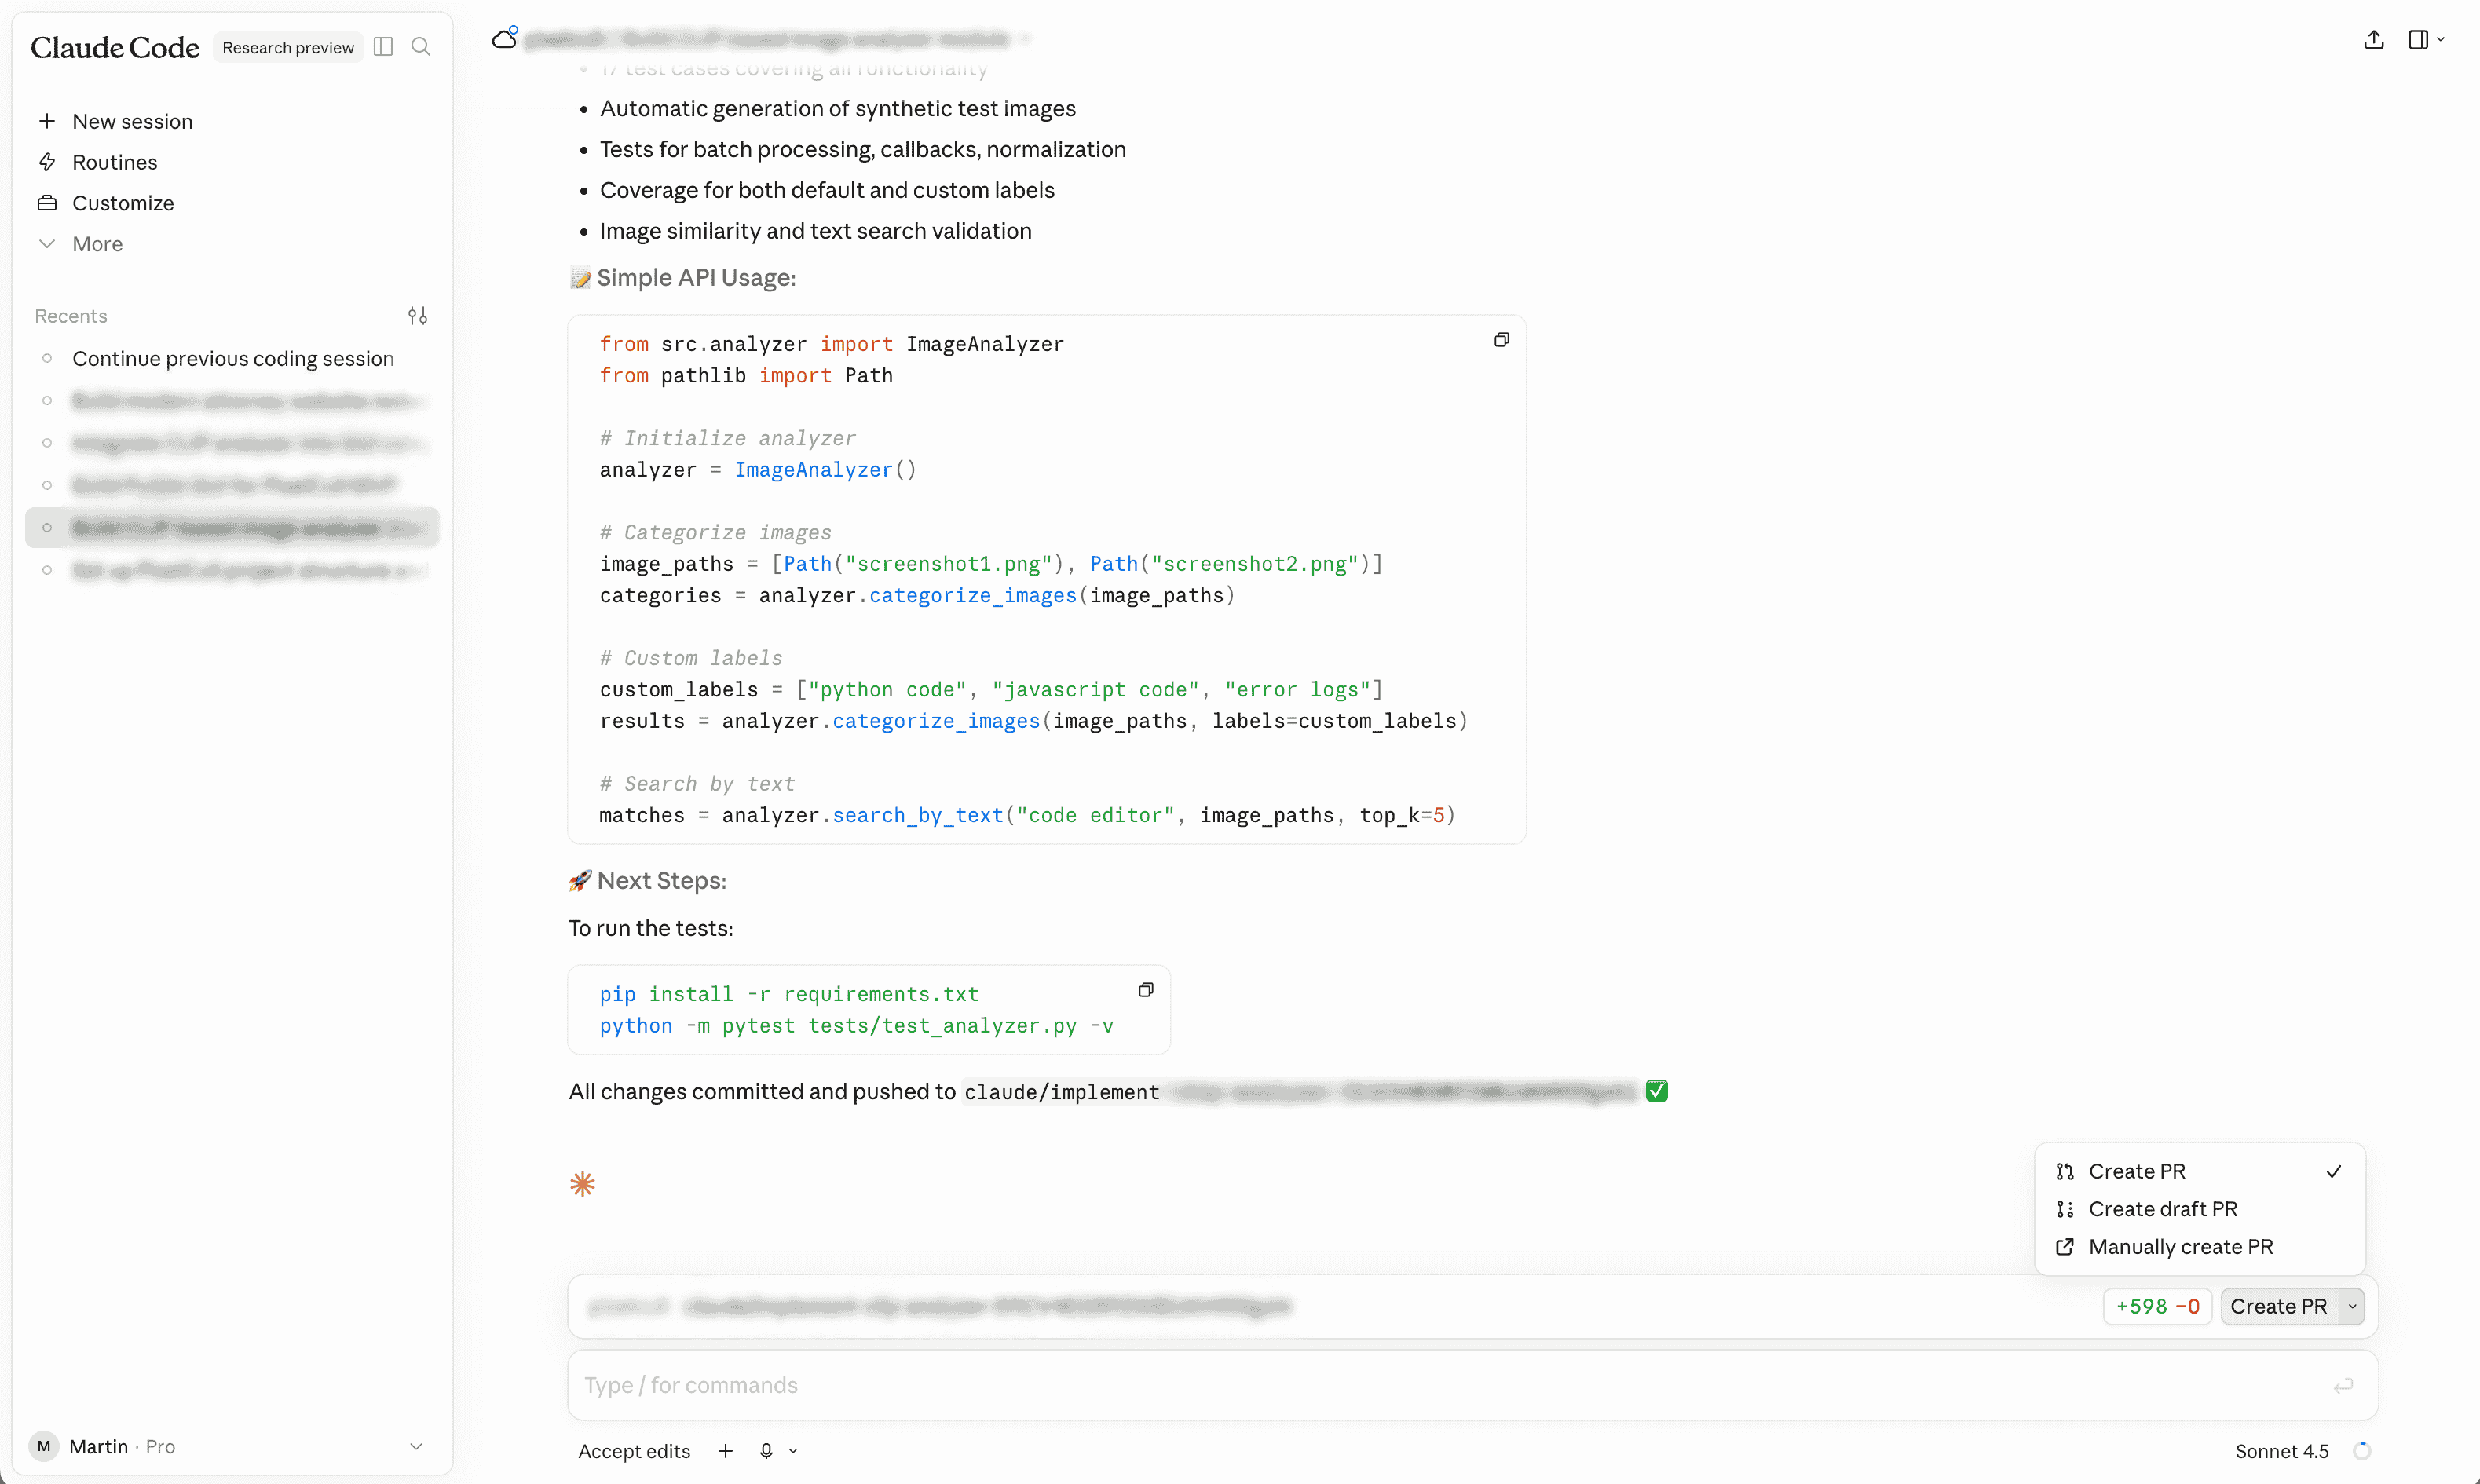Open the +598 -0 diff summary
The width and height of the screenshot is (2480, 1484).
tap(2157, 1306)
